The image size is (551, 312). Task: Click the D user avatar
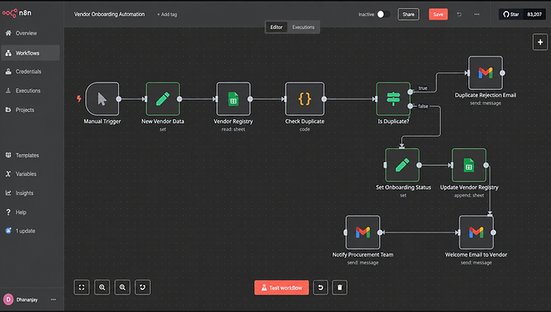[x=8, y=300]
